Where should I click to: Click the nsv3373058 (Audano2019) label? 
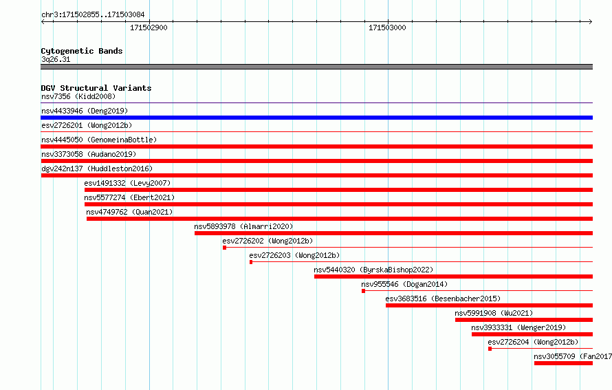pos(89,154)
